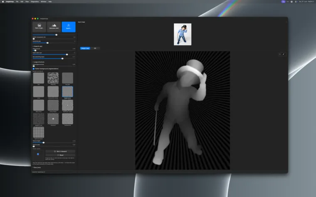
Task: Select the Lines pattern tile
Action: pos(39,92)
